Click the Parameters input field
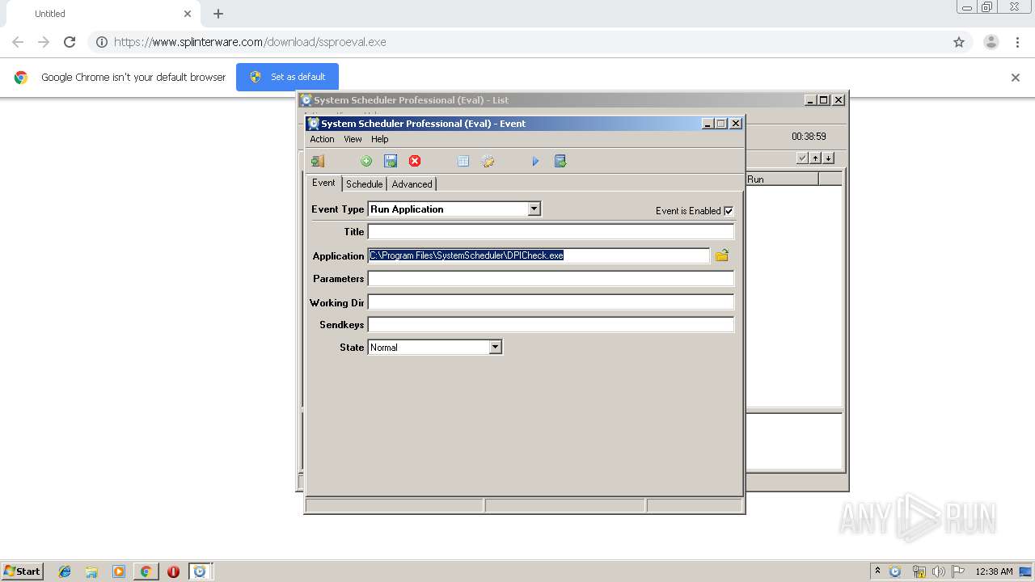1035x582 pixels. 551,278
